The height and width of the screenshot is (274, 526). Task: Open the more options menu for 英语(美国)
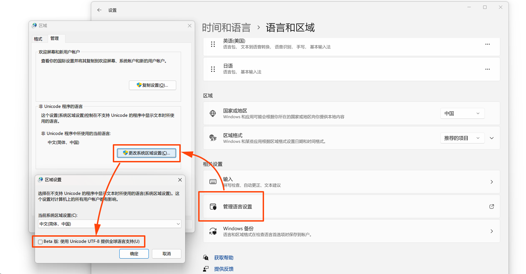(488, 44)
